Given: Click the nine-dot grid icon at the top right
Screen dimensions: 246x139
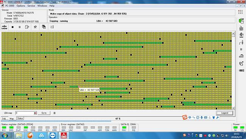Looking at the screenshot, I should click(x=240, y=12).
